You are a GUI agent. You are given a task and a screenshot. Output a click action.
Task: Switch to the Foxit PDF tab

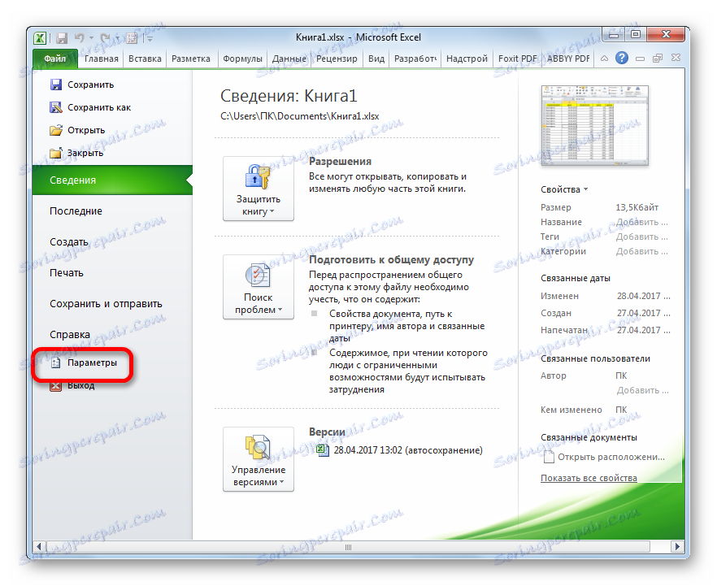click(517, 59)
